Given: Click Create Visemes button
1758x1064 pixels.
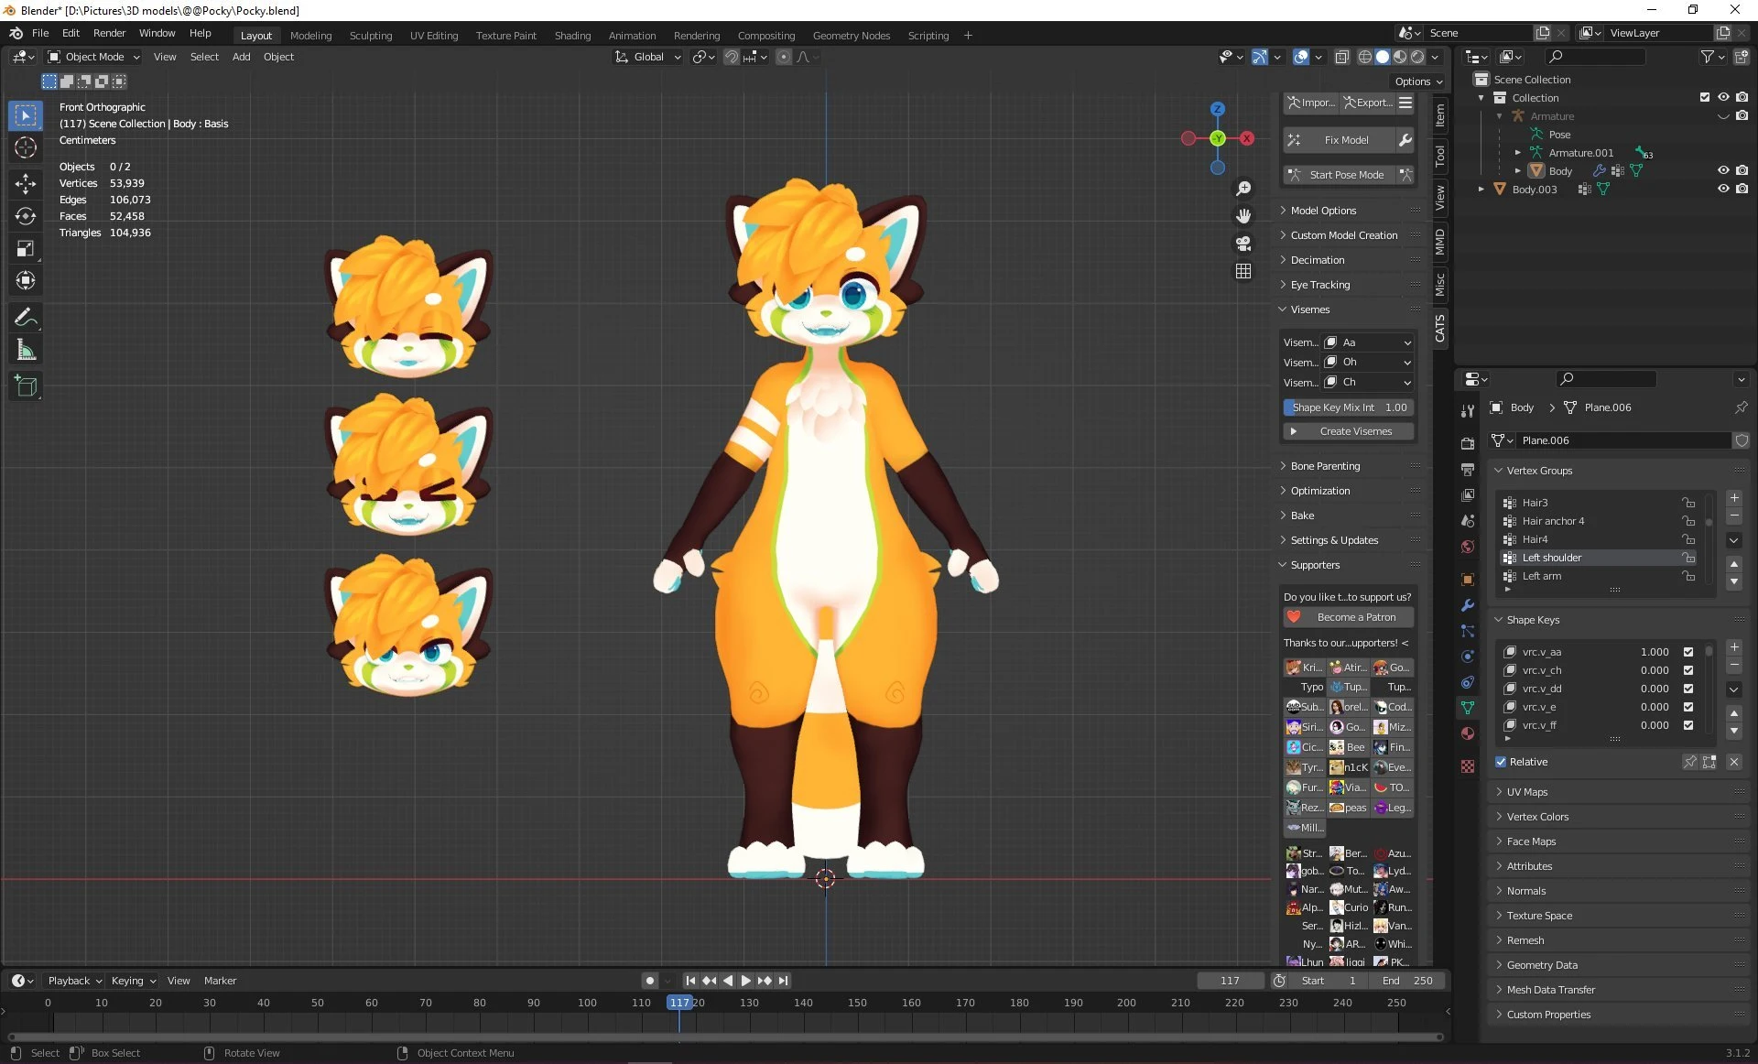Looking at the screenshot, I should [x=1349, y=431].
